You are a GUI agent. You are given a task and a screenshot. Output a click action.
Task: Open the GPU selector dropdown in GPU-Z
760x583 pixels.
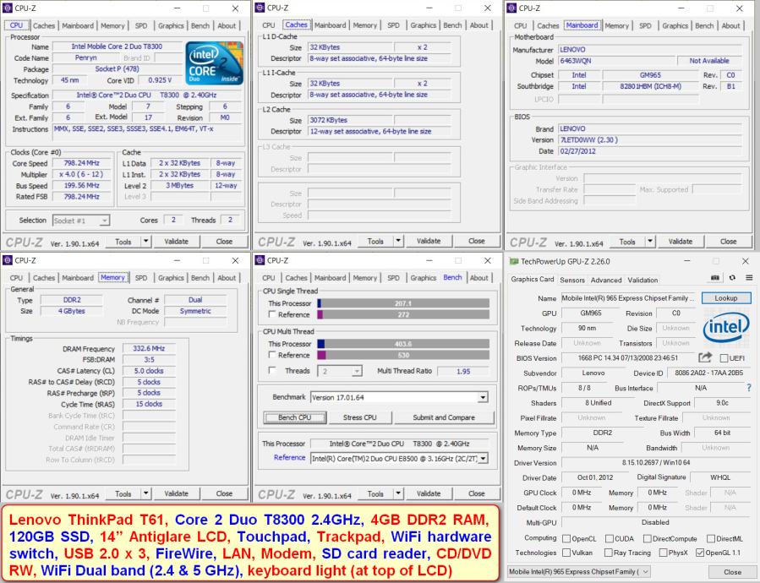coord(579,571)
